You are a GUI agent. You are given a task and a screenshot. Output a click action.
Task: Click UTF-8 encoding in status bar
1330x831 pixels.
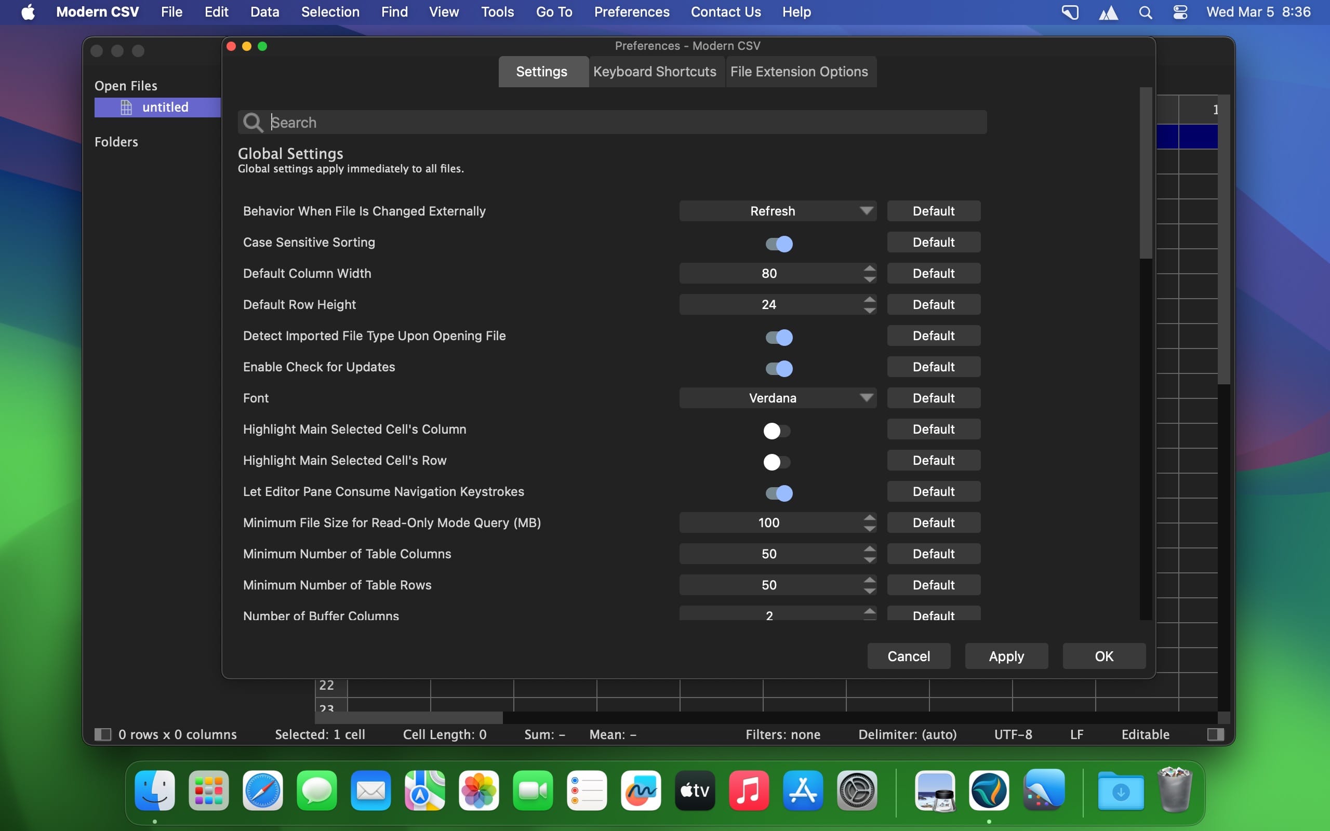tap(1013, 735)
